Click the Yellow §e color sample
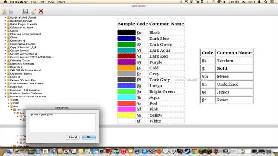This screenshot has height=156, width=278. pyautogui.click(x=126, y=115)
